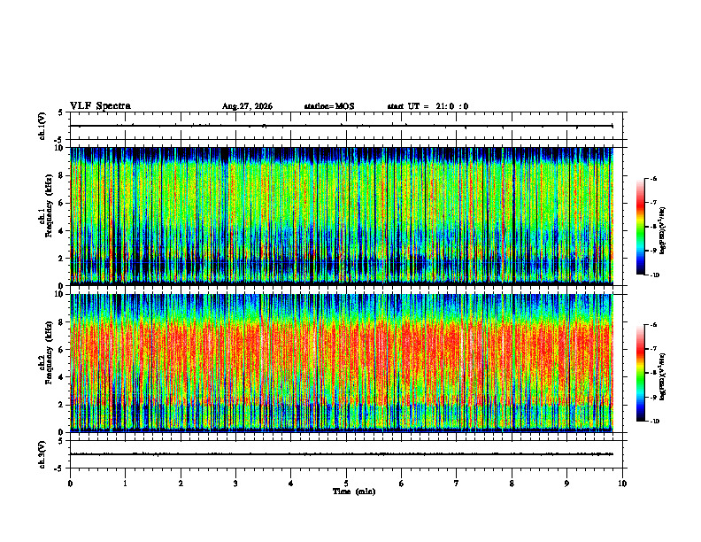701x542 pixels.
Task: Click the 'Time (min)' x-axis label
Action: (x=354, y=492)
